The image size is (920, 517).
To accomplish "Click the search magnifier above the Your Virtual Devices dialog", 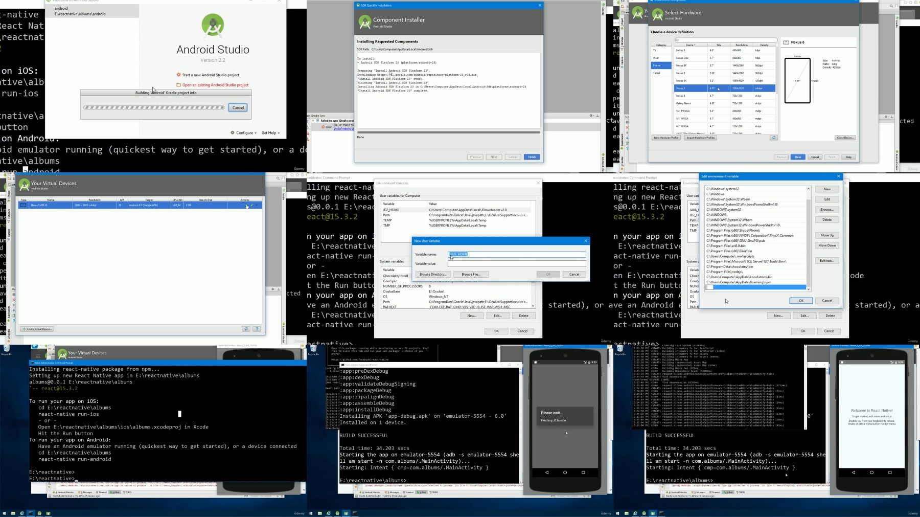I will pos(278,178).
